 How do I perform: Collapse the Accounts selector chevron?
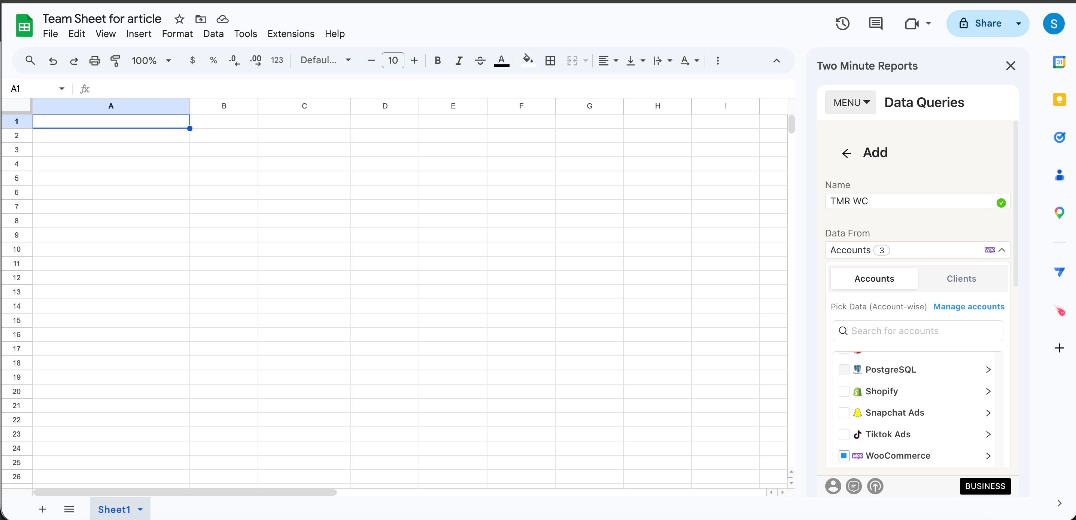(1002, 250)
